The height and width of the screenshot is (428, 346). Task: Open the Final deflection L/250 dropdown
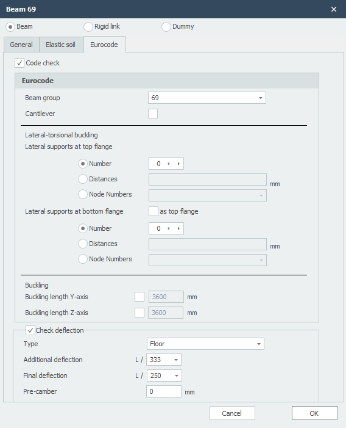coord(164,375)
